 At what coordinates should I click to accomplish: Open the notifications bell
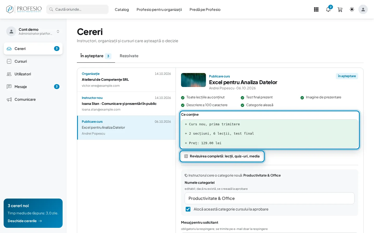click(x=328, y=10)
